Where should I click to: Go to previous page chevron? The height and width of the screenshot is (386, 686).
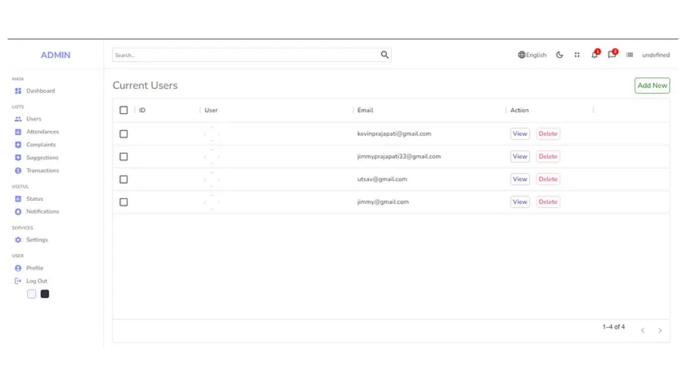[x=642, y=331]
